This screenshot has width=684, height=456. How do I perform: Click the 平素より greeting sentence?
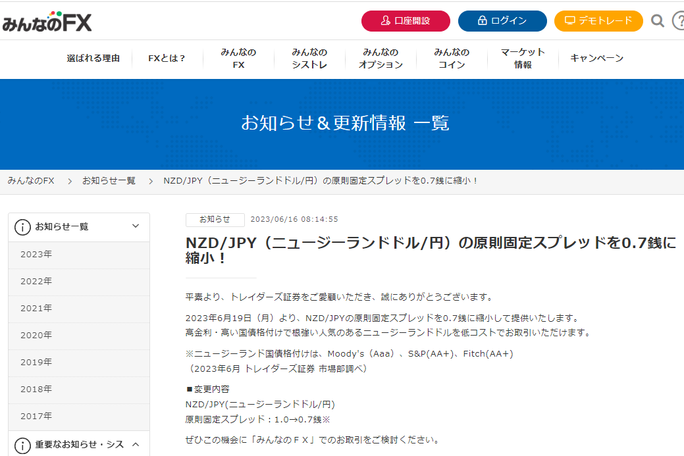pyautogui.click(x=340, y=297)
